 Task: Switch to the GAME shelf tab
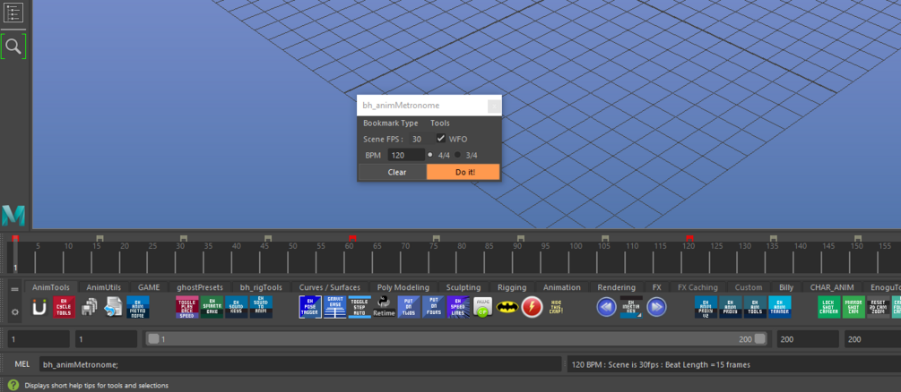[149, 287]
